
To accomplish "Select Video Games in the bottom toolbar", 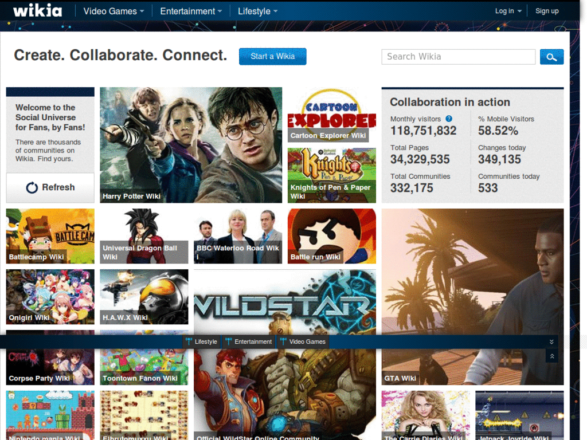I will (x=303, y=341).
